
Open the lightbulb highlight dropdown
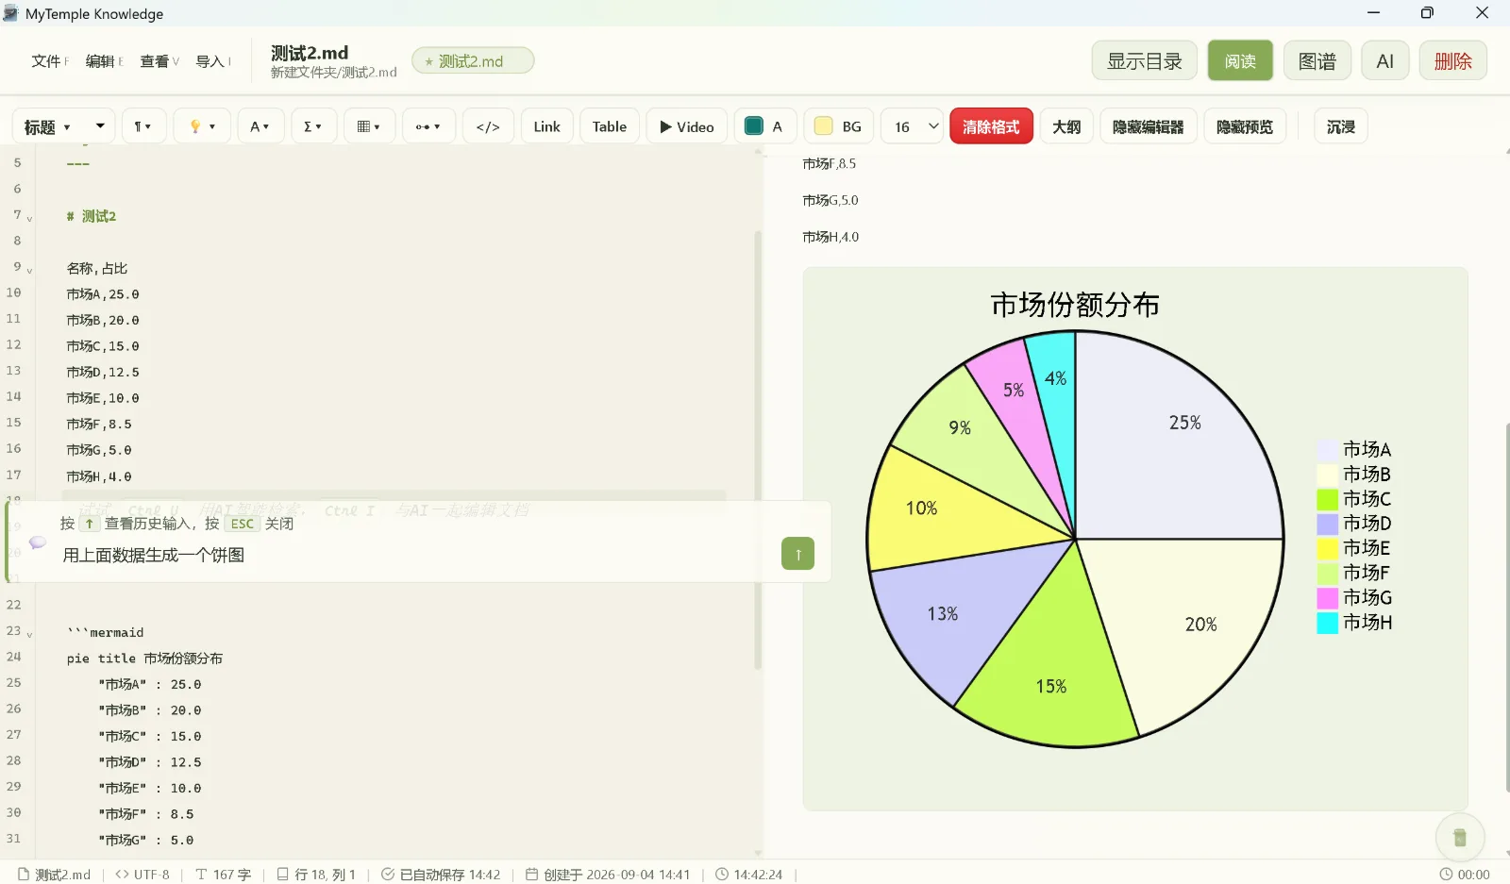click(202, 126)
